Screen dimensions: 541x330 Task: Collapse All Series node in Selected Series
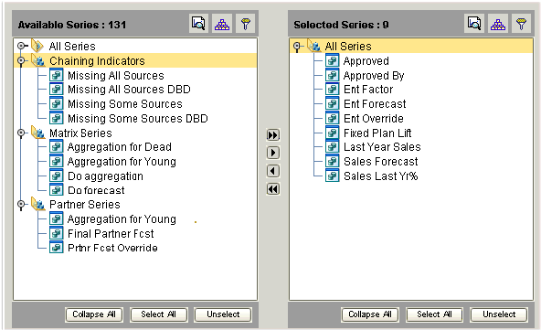click(297, 47)
